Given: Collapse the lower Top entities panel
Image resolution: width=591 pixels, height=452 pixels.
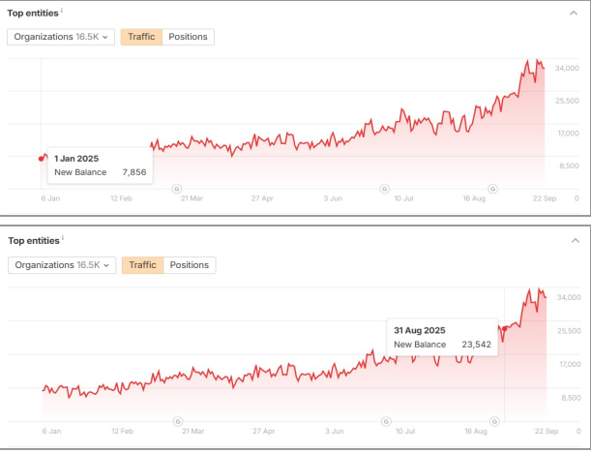Looking at the screenshot, I should pyautogui.click(x=576, y=240).
